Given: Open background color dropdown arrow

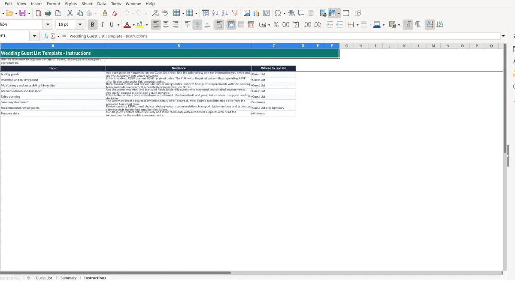Looking at the screenshot, I should coord(147,25).
